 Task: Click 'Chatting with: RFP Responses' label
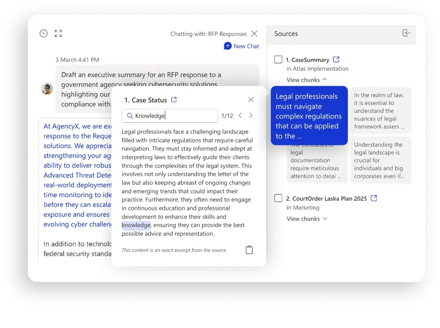[x=208, y=34]
